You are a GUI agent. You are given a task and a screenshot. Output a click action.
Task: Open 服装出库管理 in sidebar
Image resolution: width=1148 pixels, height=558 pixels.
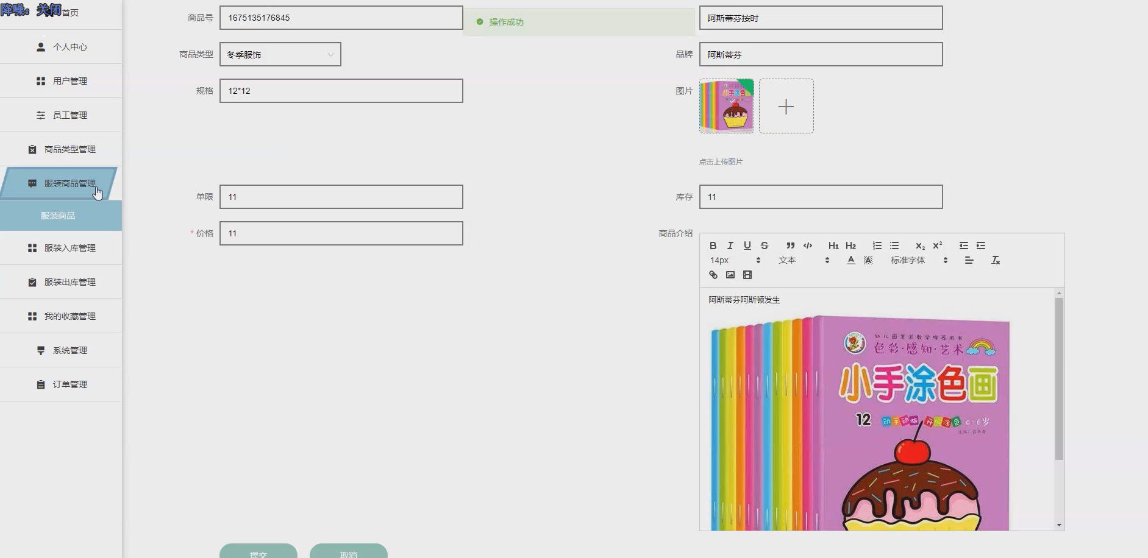61,282
